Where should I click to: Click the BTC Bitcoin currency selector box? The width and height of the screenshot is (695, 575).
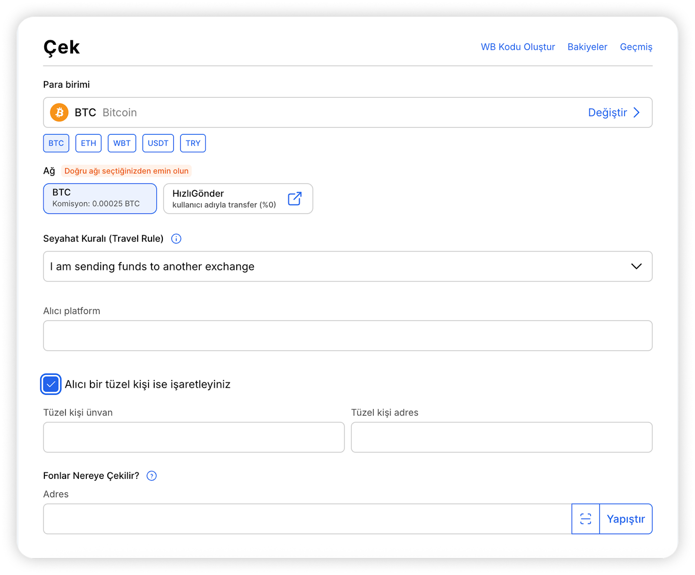click(347, 113)
